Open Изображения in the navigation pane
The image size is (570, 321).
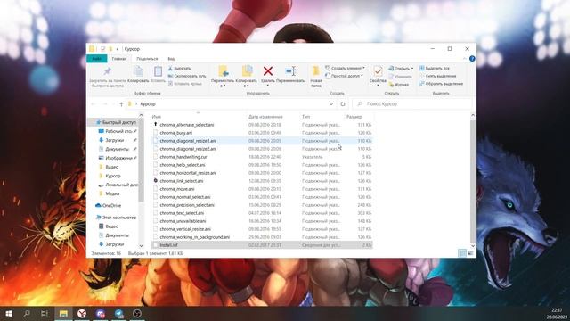(x=117, y=159)
